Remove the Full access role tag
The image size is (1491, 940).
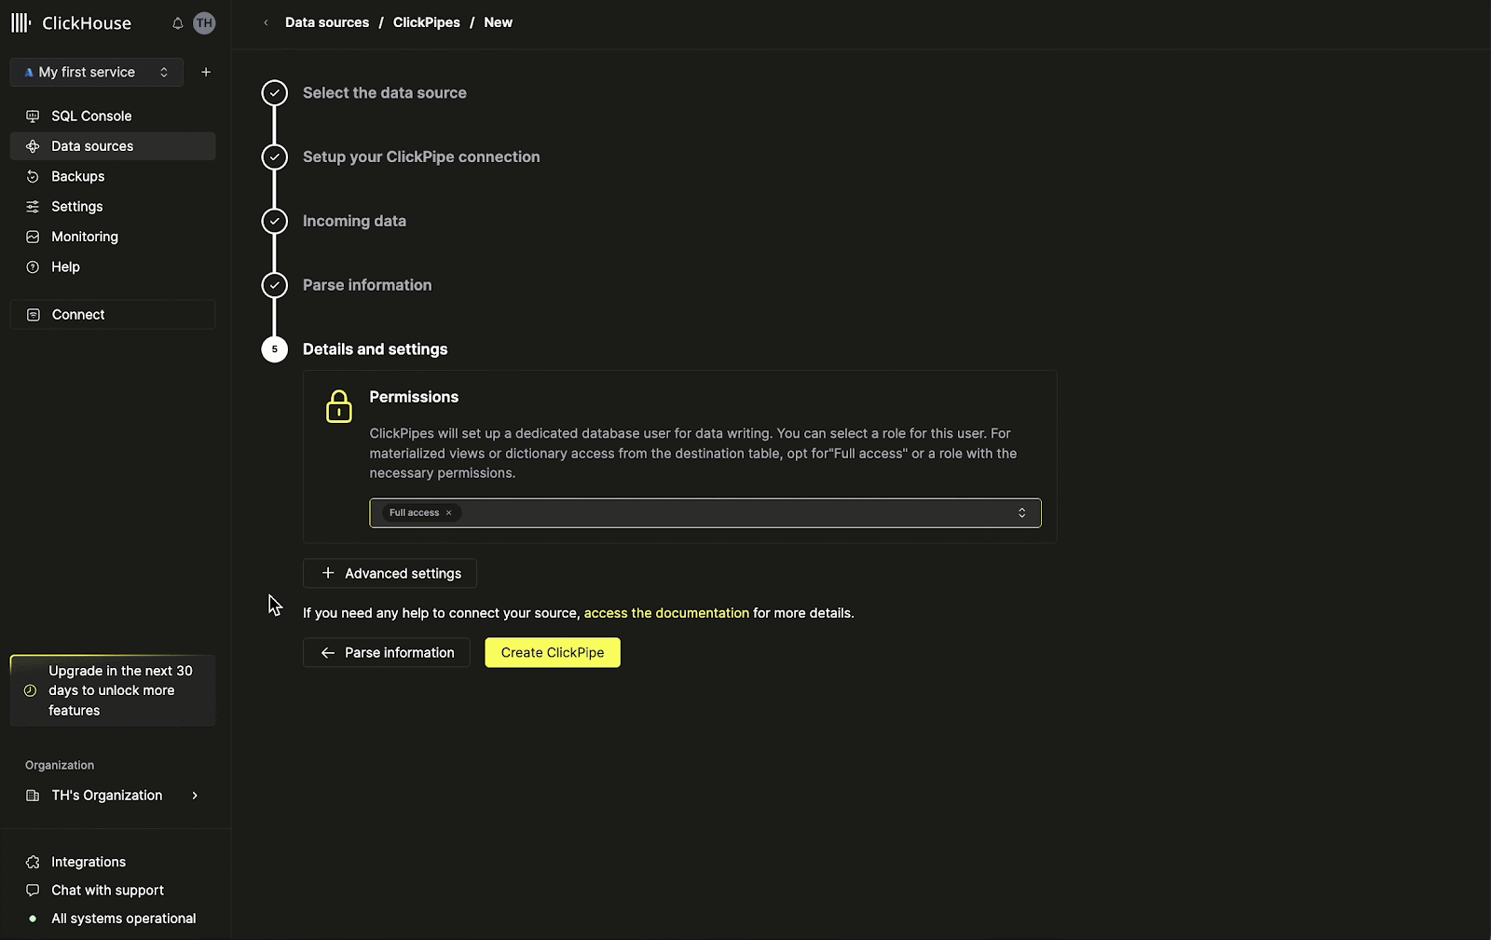[x=448, y=513]
